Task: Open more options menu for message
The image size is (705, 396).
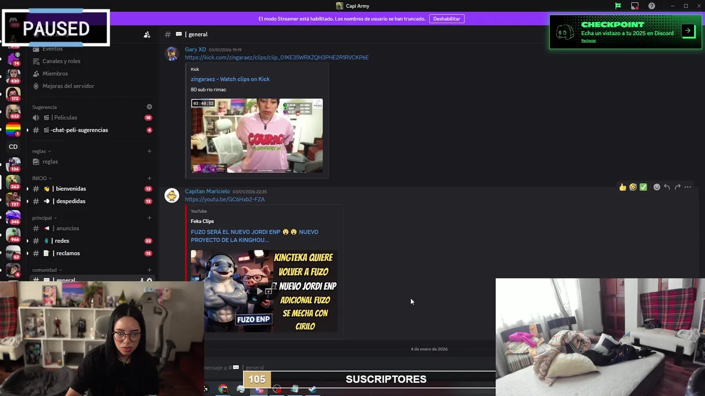Action: (x=688, y=187)
